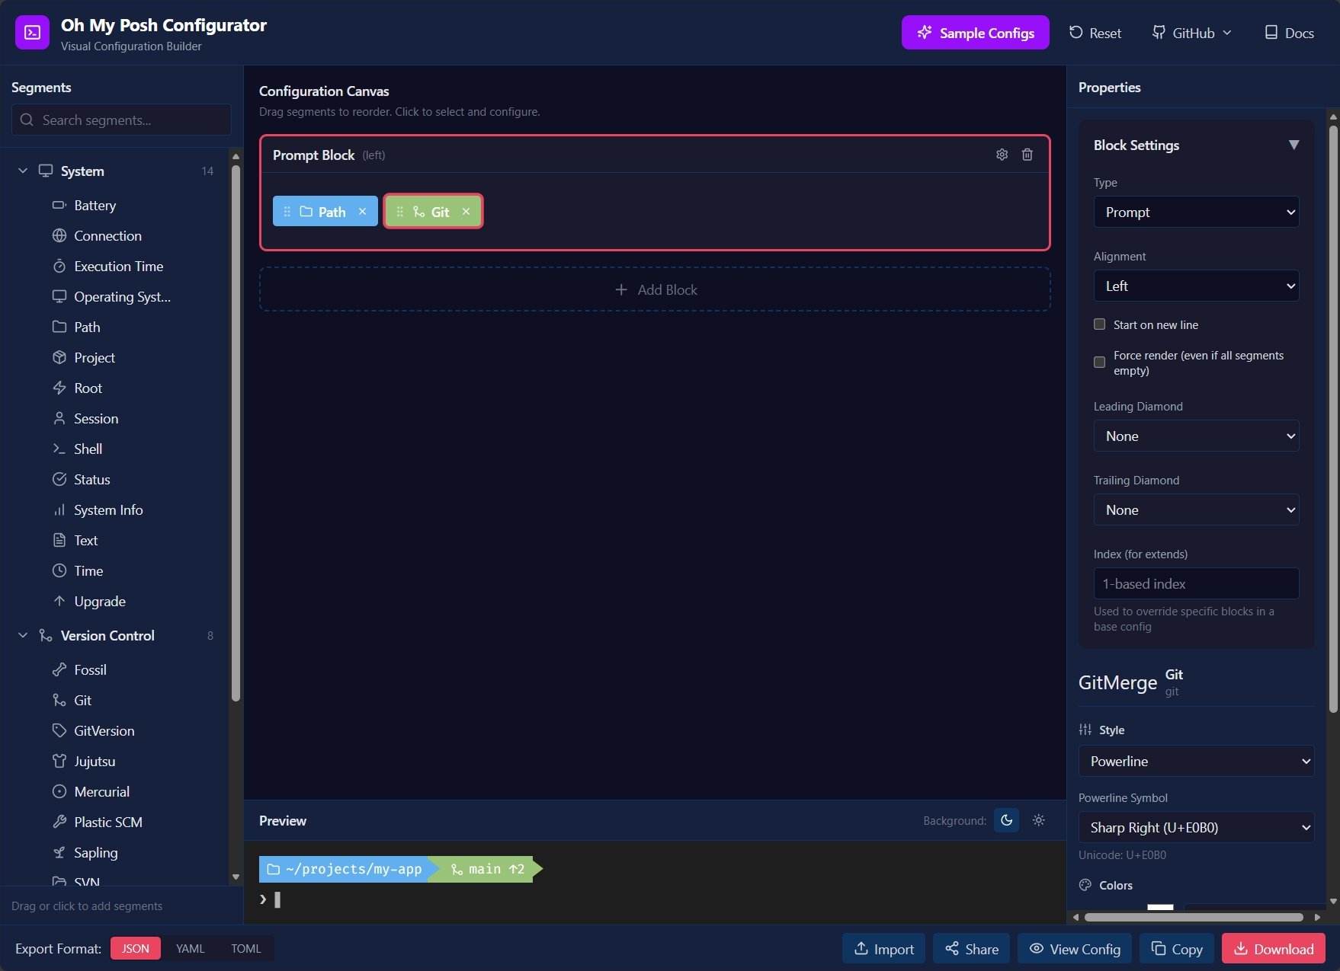Image resolution: width=1340 pixels, height=971 pixels.
Task: Select the Git segment chip in canvas
Action: click(x=433, y=212)
